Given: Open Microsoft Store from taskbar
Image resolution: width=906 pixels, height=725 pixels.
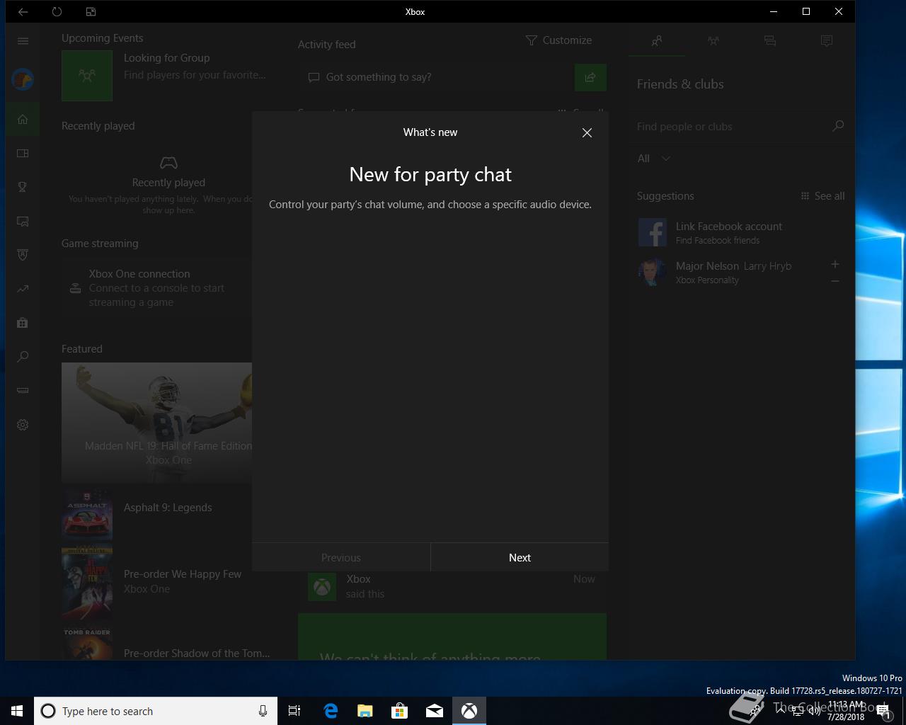Looking at the screenshot, I should point(400,711).
